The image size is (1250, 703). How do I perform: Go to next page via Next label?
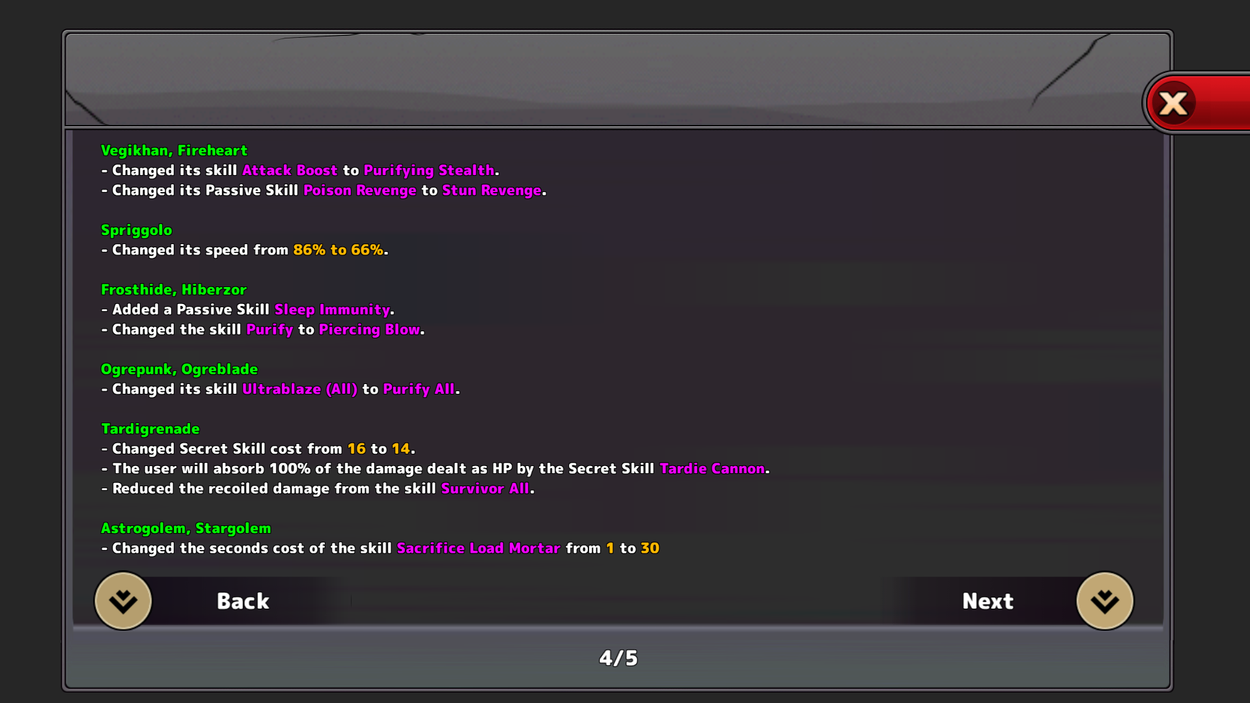click(988, 601)
